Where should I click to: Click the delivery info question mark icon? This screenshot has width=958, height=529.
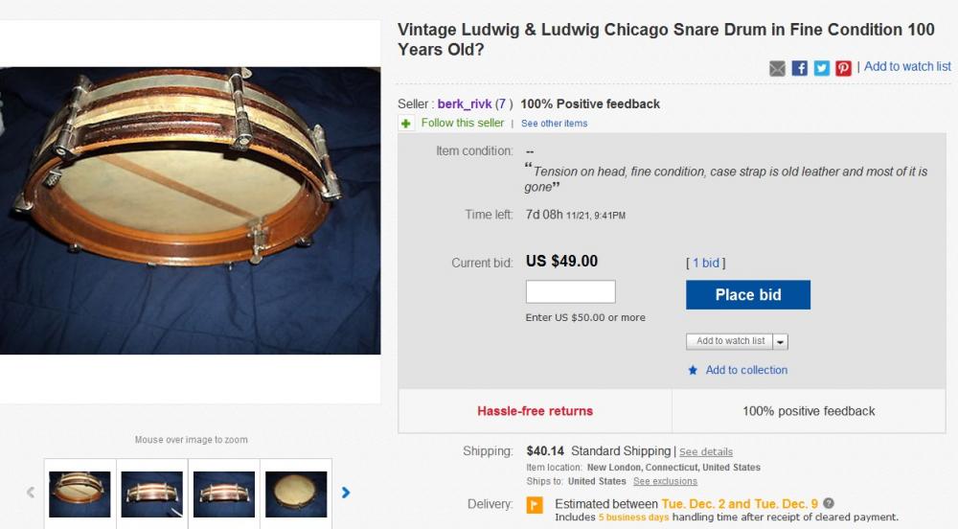(829, 503)
